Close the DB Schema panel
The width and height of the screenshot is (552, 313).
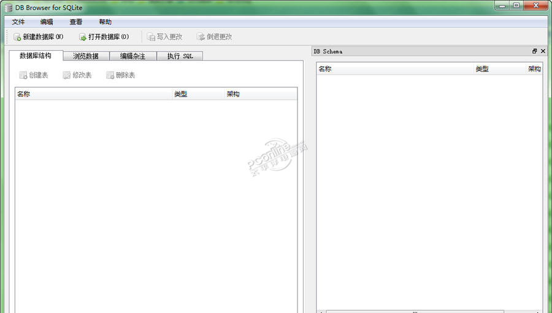click(543, 51)
